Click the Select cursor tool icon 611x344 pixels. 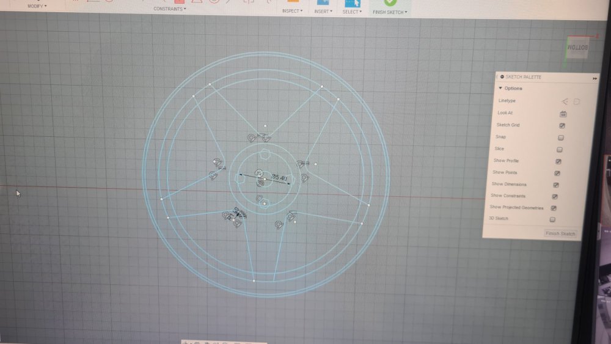click(x=352, y=3)
